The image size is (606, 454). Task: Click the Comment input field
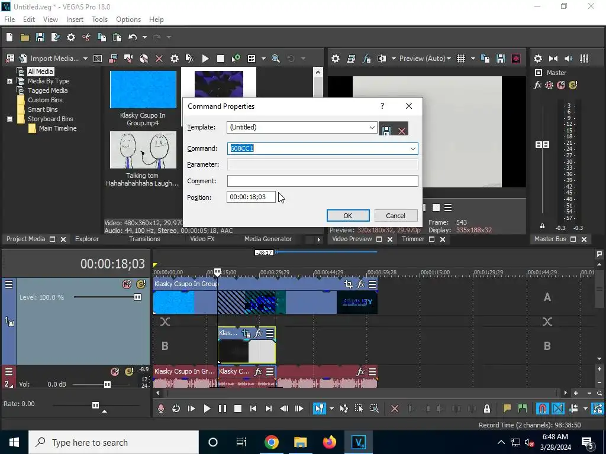[x=323, y=181]
